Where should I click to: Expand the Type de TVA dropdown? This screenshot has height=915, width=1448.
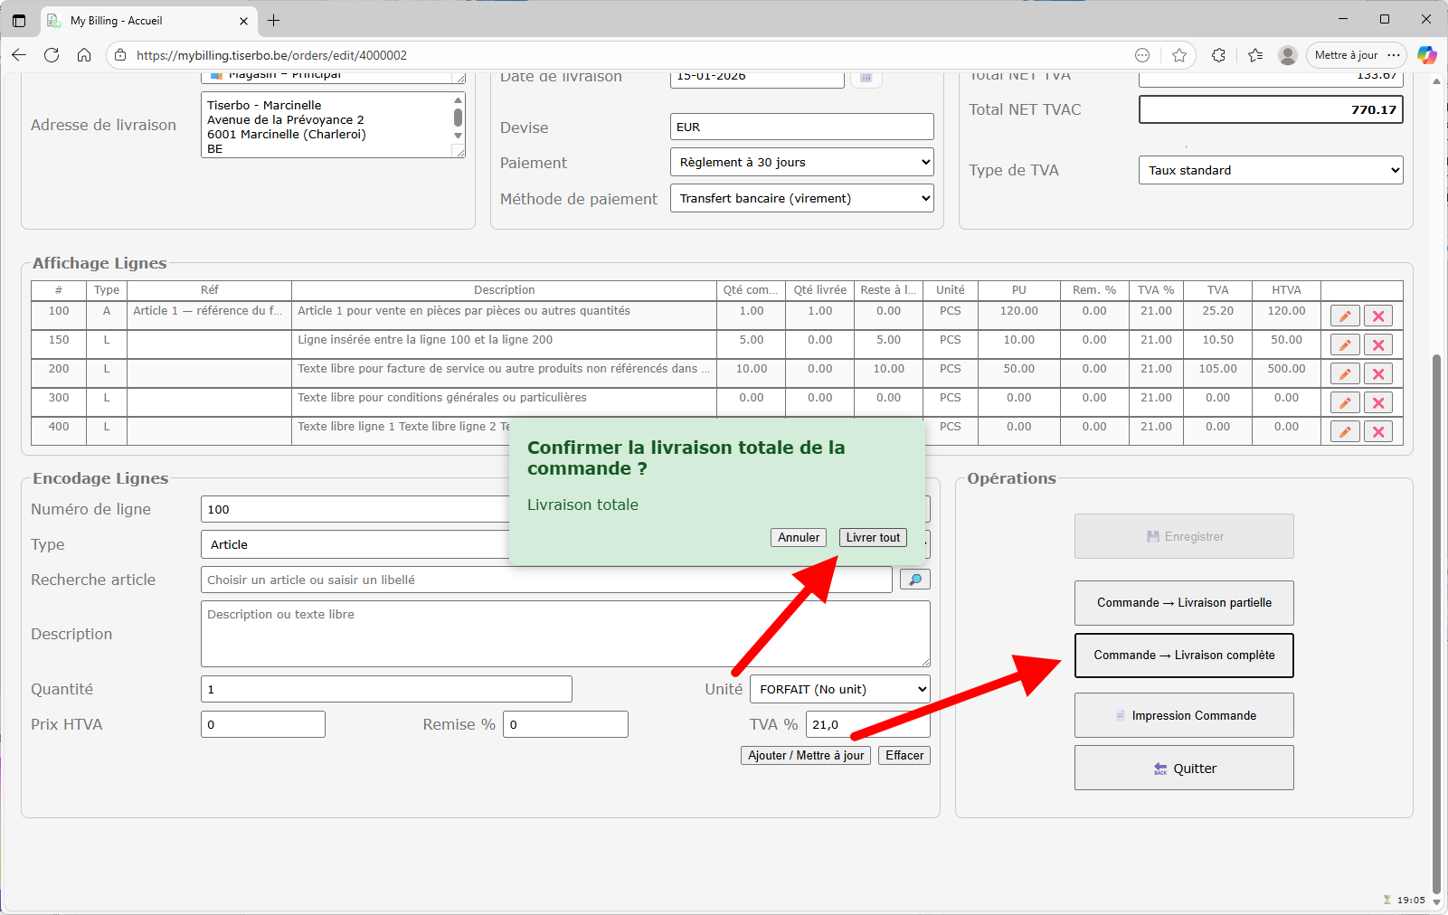(x=1270, y=170)
